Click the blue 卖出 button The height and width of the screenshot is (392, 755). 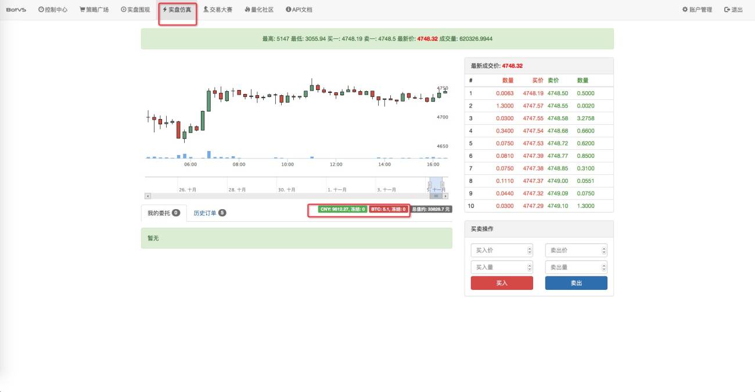pos(576,283)
